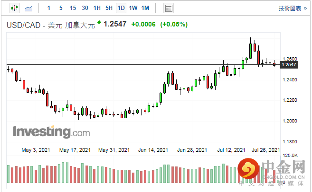Click the current price 1.2547 in header
Screen dimensions: 312x192
[x=115, y=24]
